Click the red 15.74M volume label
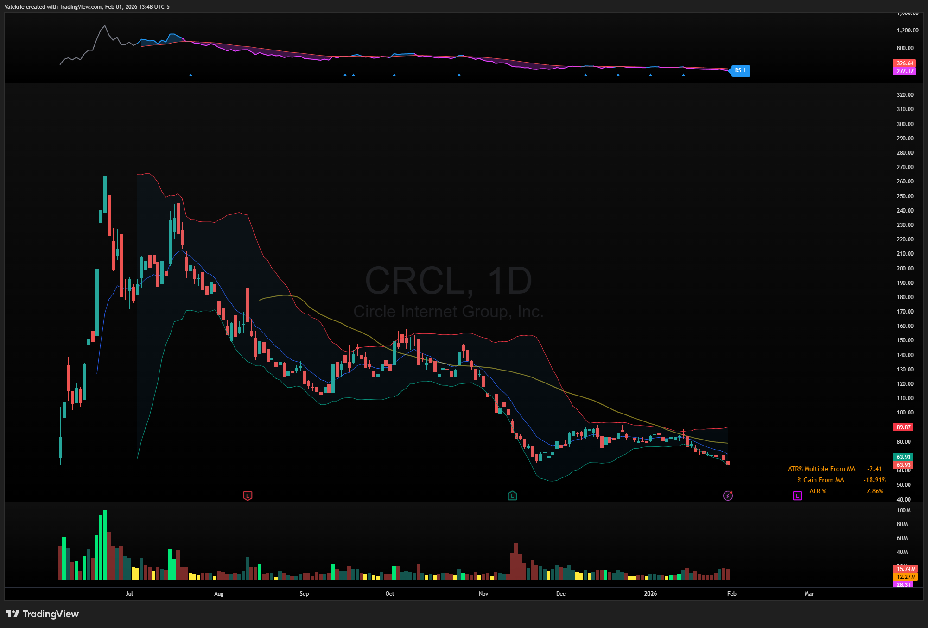This screenshot has width=928, height=628. click(x=905, y=569)
